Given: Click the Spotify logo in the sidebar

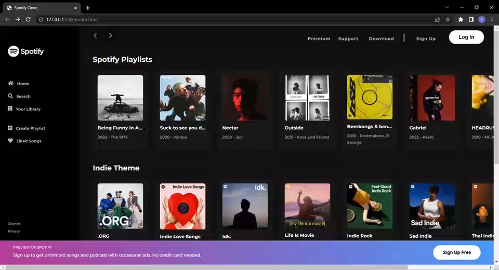Looking at the screenshot, I should coord(26,51).
